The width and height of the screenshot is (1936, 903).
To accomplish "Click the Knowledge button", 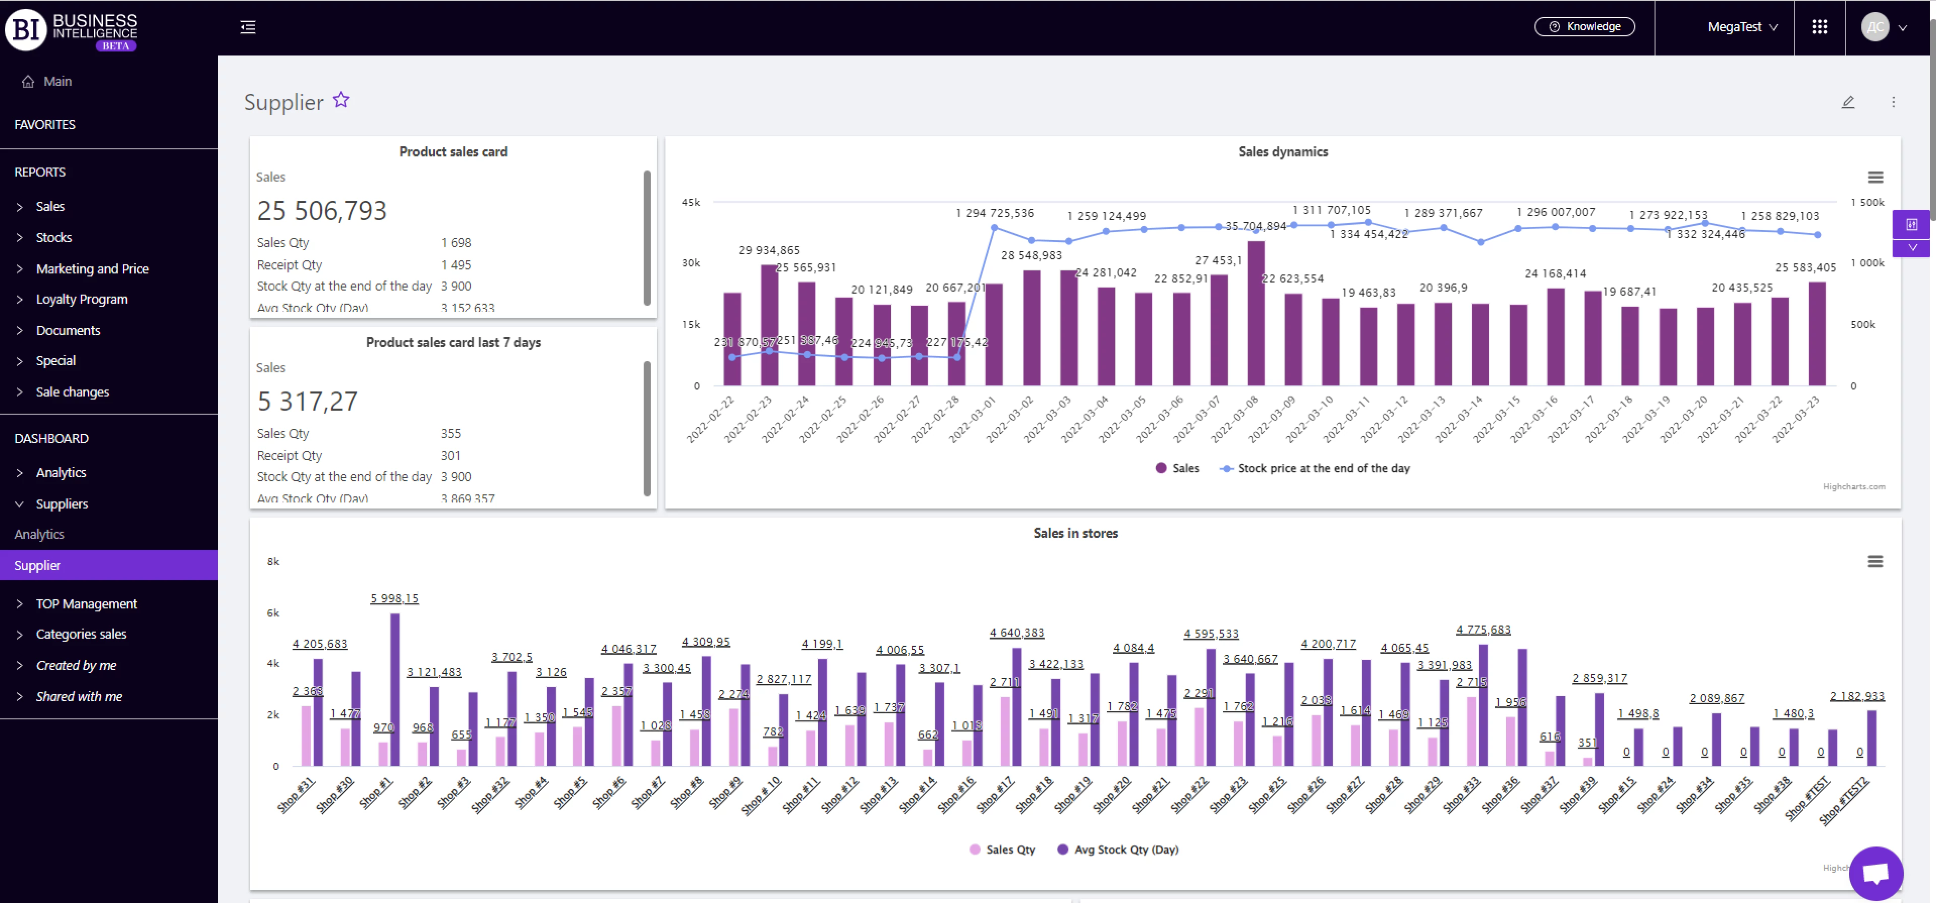I will [x=1584, y=27].
